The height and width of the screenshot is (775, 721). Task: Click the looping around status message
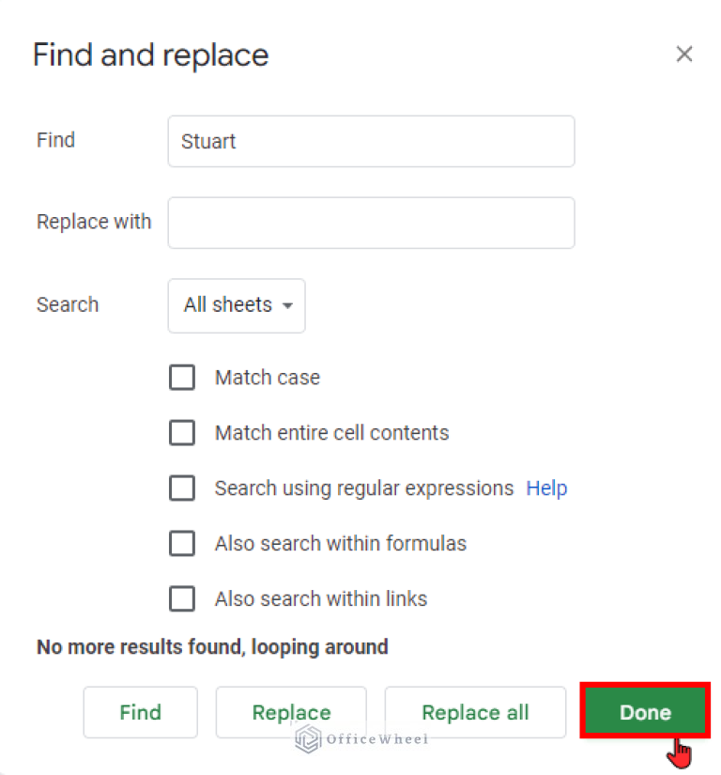pyautogui.click(x=211, y=646)
